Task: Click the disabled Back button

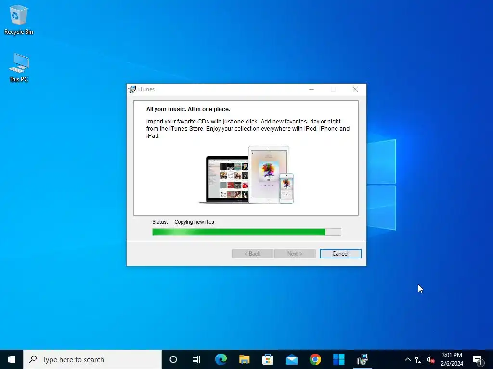Action: pos(252,254)
